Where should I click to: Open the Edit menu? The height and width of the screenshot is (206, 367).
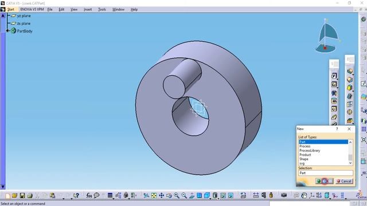(x=61, y=9)
